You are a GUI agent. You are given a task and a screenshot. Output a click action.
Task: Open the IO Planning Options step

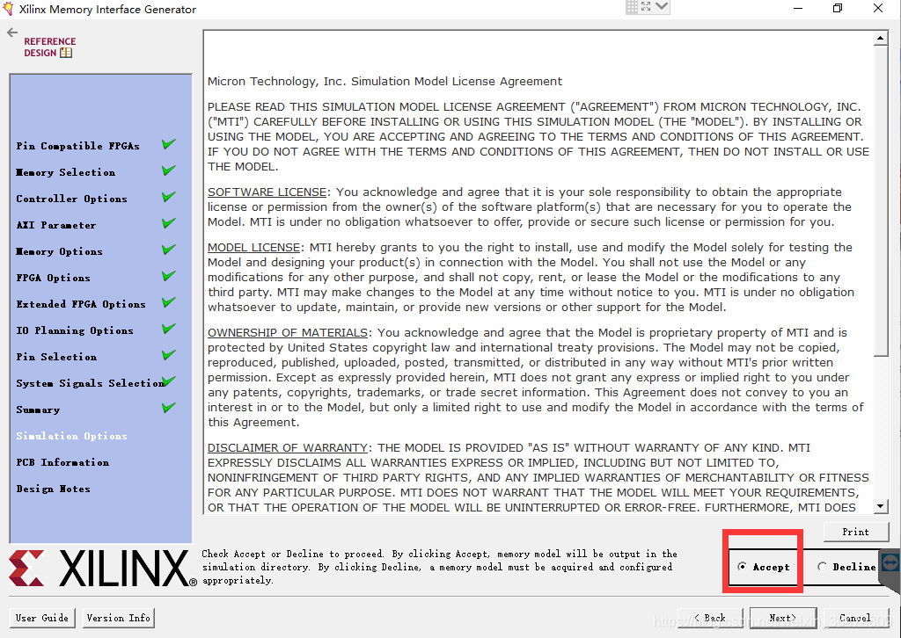pos(75,330)
